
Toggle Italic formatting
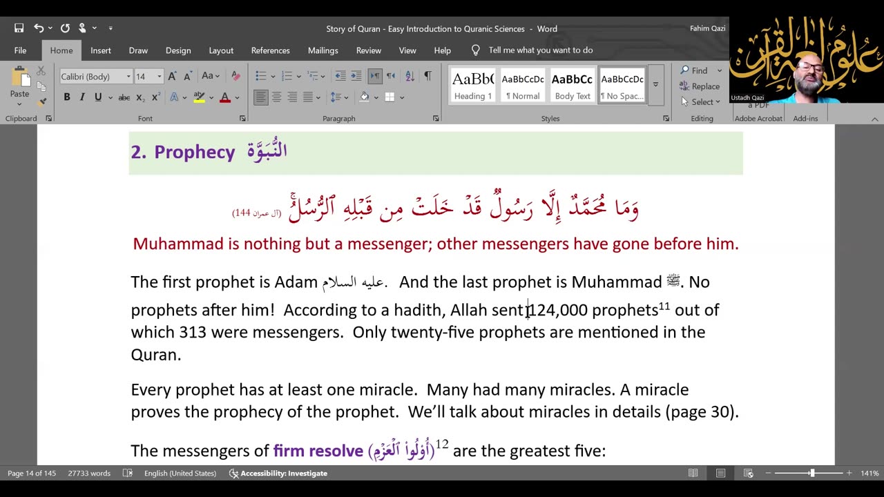click(82, 97)
